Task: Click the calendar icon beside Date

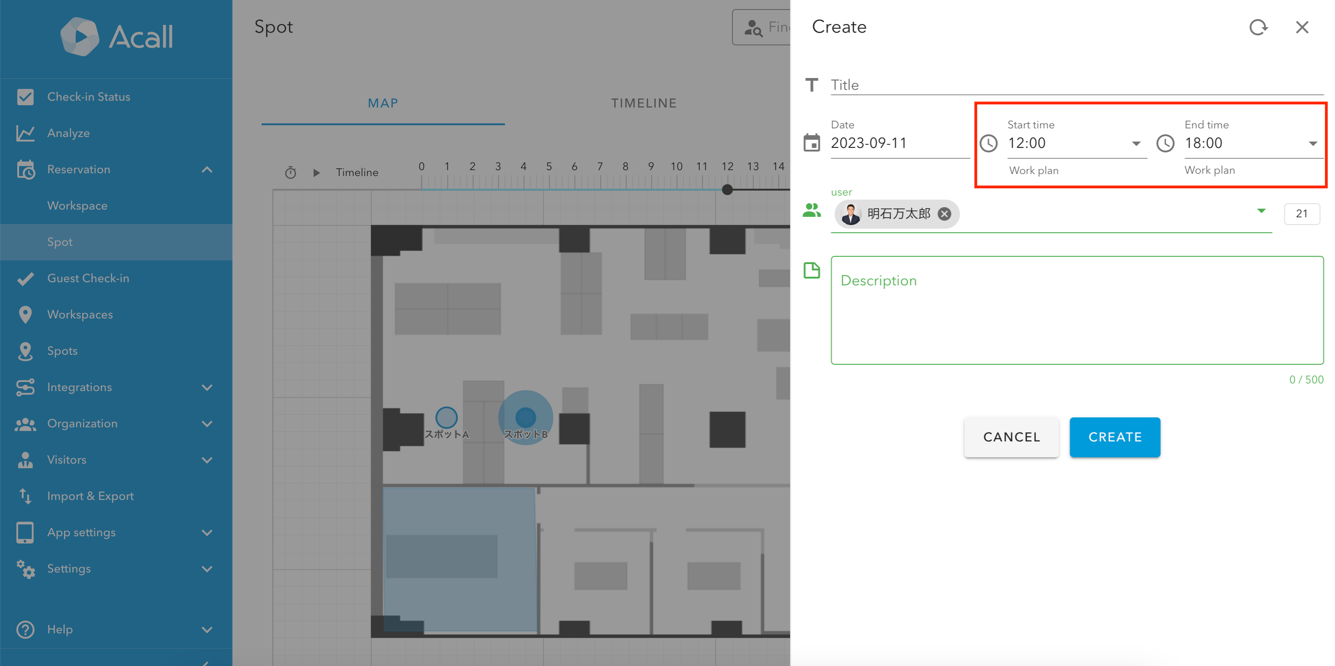Action: click(x=811, y=142)
